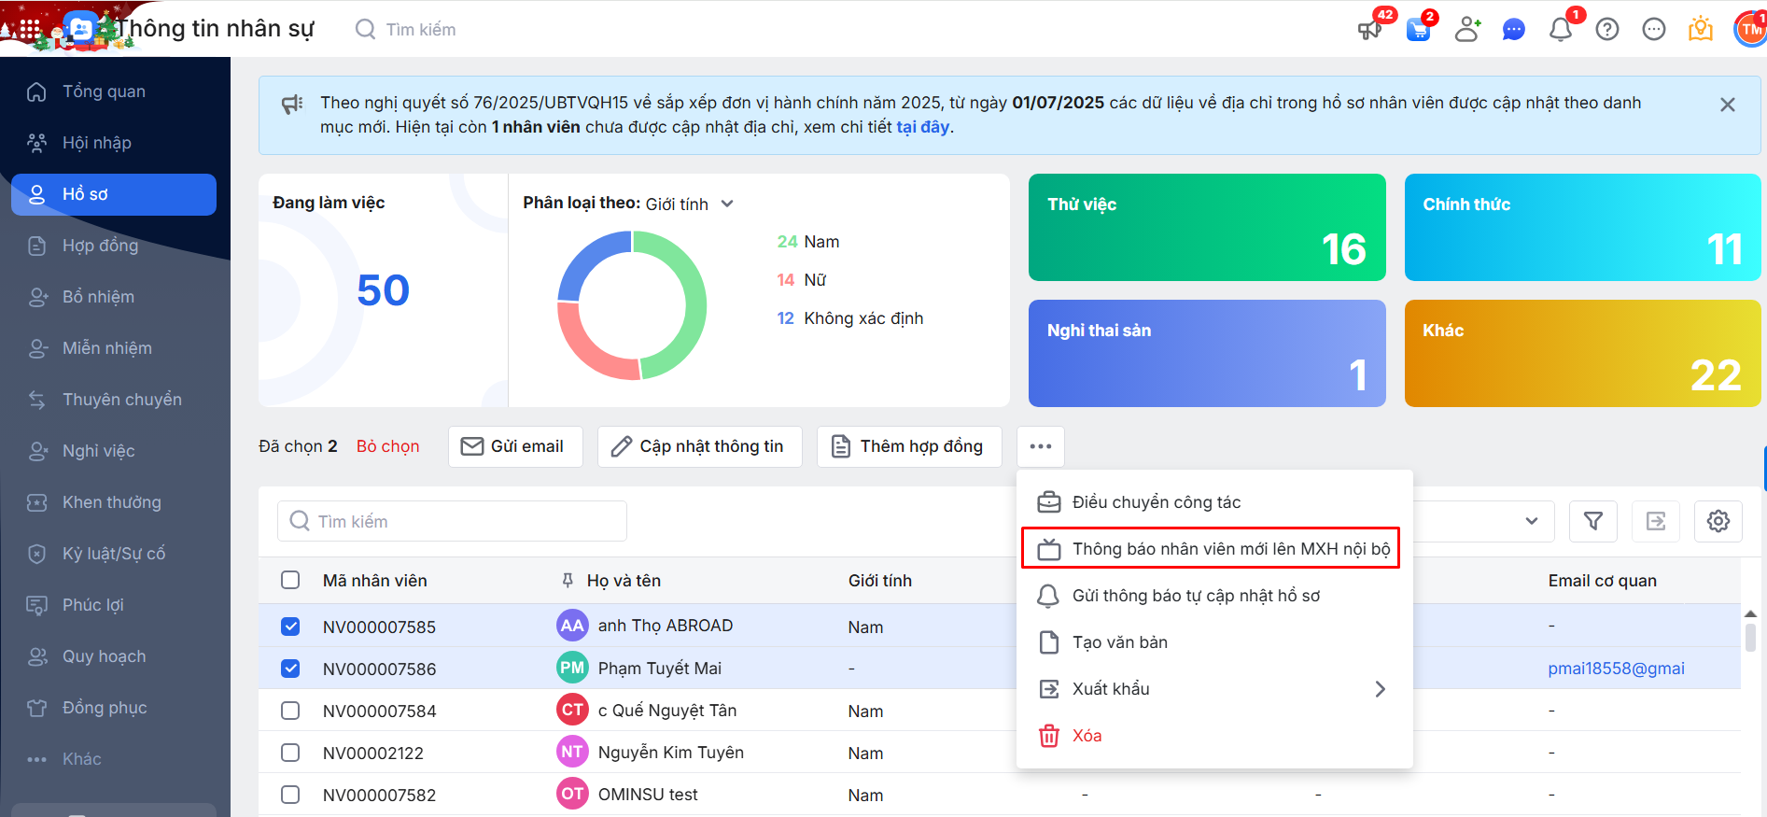This screenshot has height=817, width=1767.
Task: Expand the Xuất khẩu submenu arrow
Action: point(1380,689)
